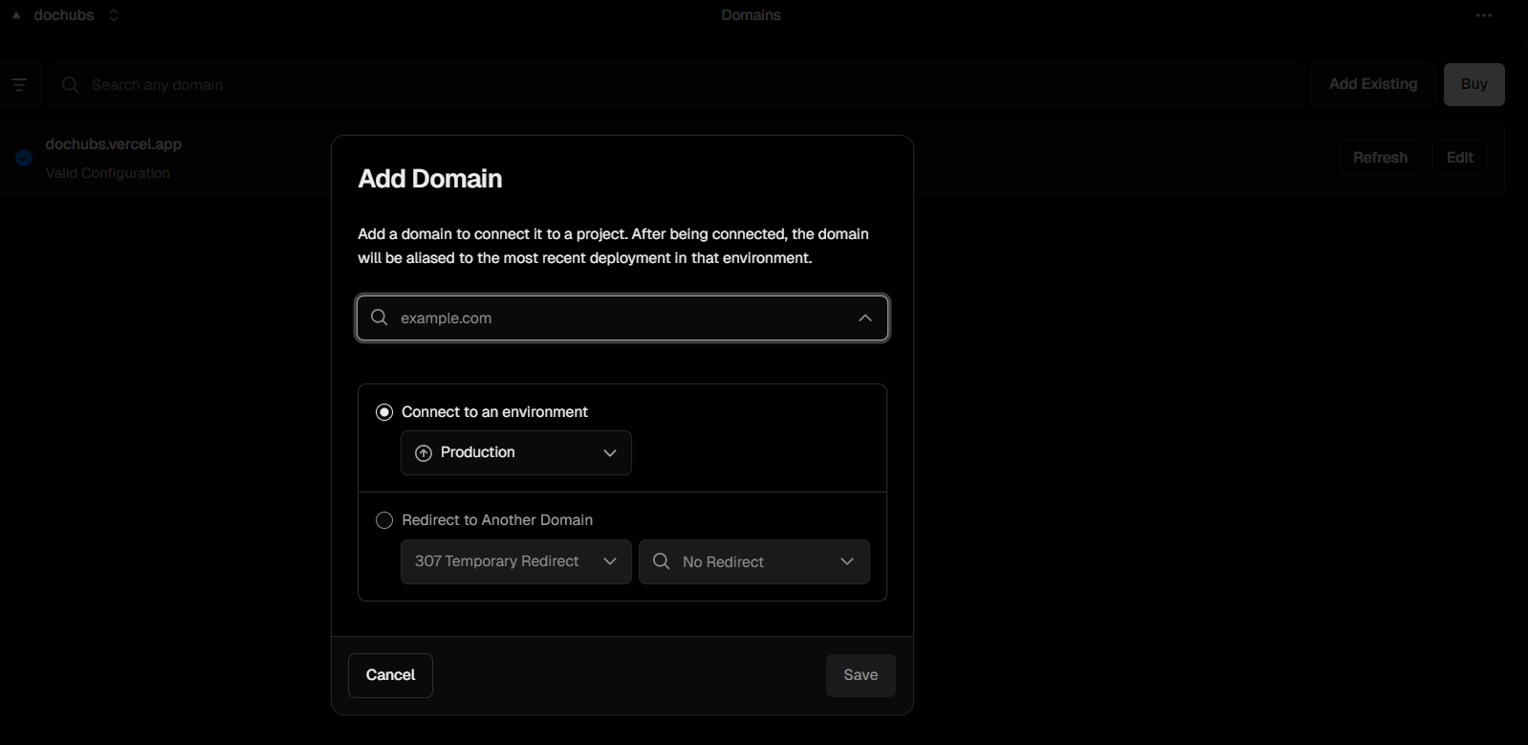
Task: Collapse the domain input chevron
Action: [865, 318]
